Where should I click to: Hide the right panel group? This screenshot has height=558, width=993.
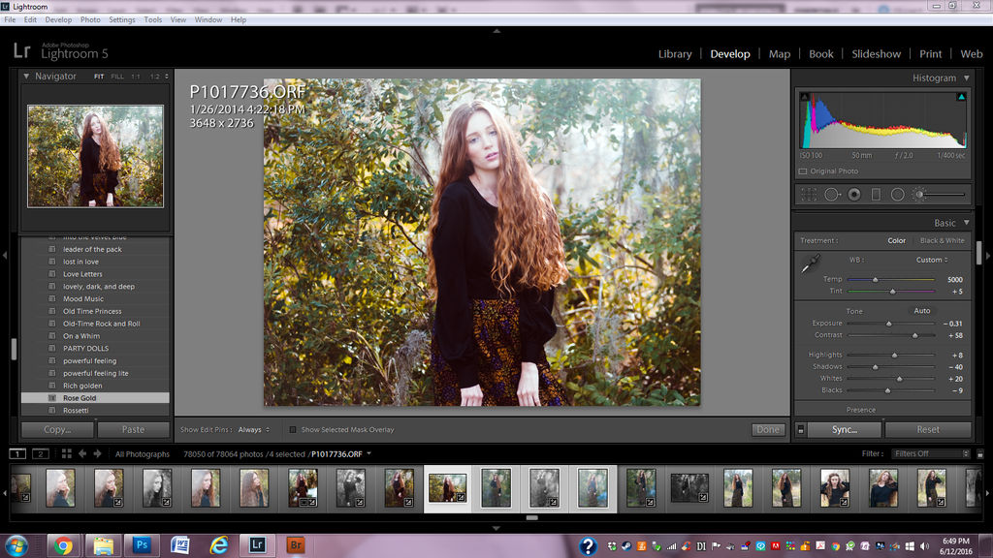coord(988,255)
